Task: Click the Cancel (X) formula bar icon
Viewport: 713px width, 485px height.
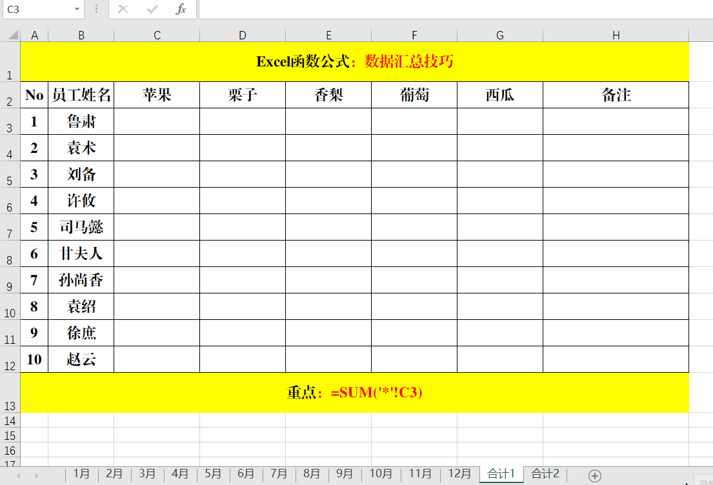Action: point(123,9)
